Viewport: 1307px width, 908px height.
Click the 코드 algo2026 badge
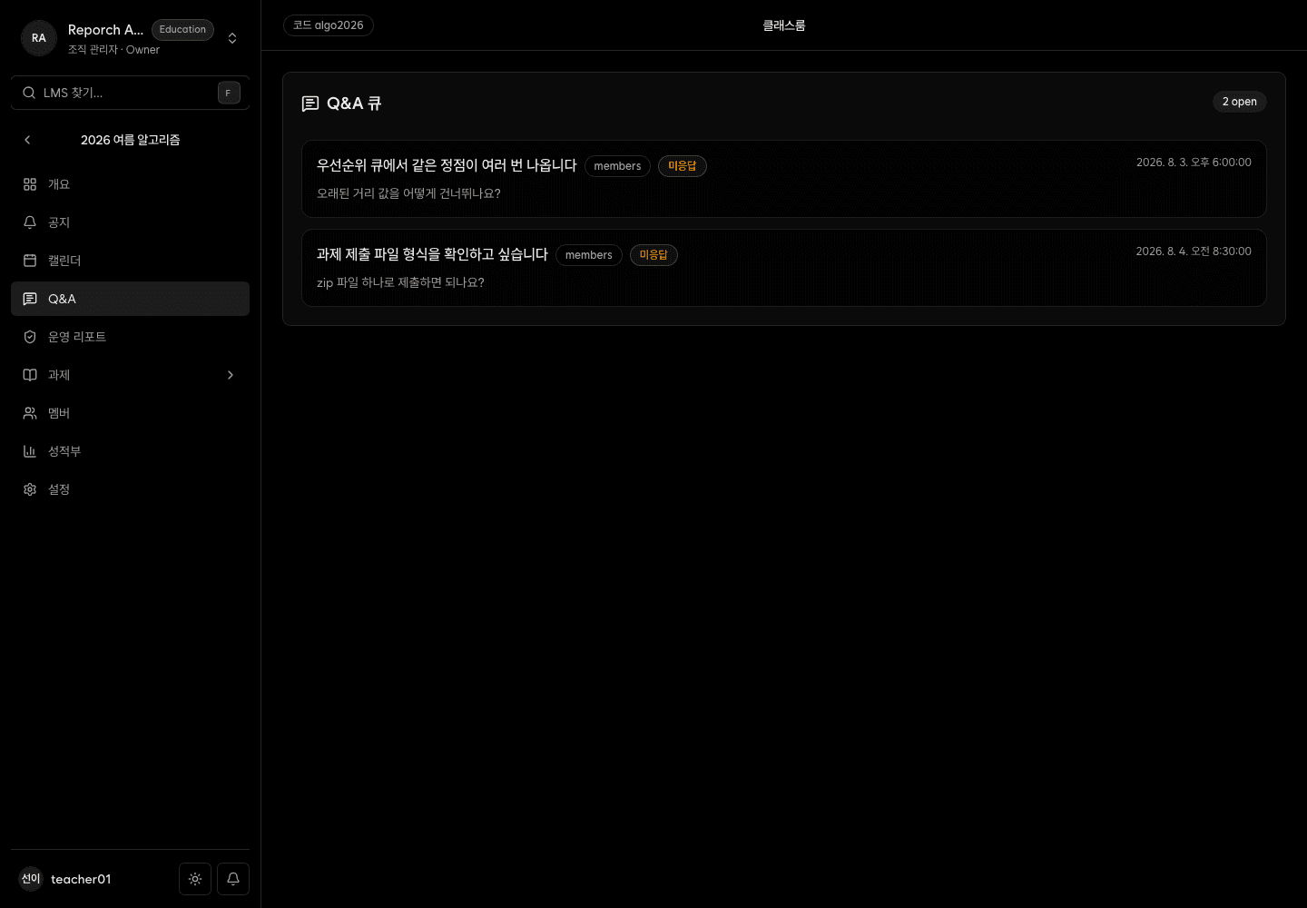[329, 25]
